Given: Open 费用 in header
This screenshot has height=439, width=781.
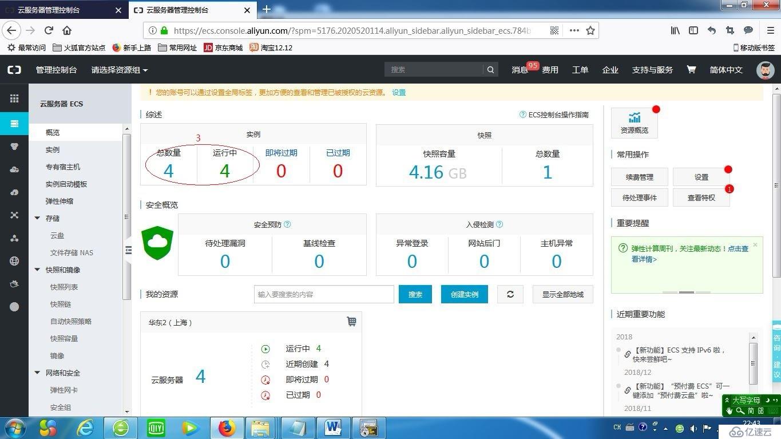Looking at the screenshot, I should pyautogui.click(x=550, y=70).
